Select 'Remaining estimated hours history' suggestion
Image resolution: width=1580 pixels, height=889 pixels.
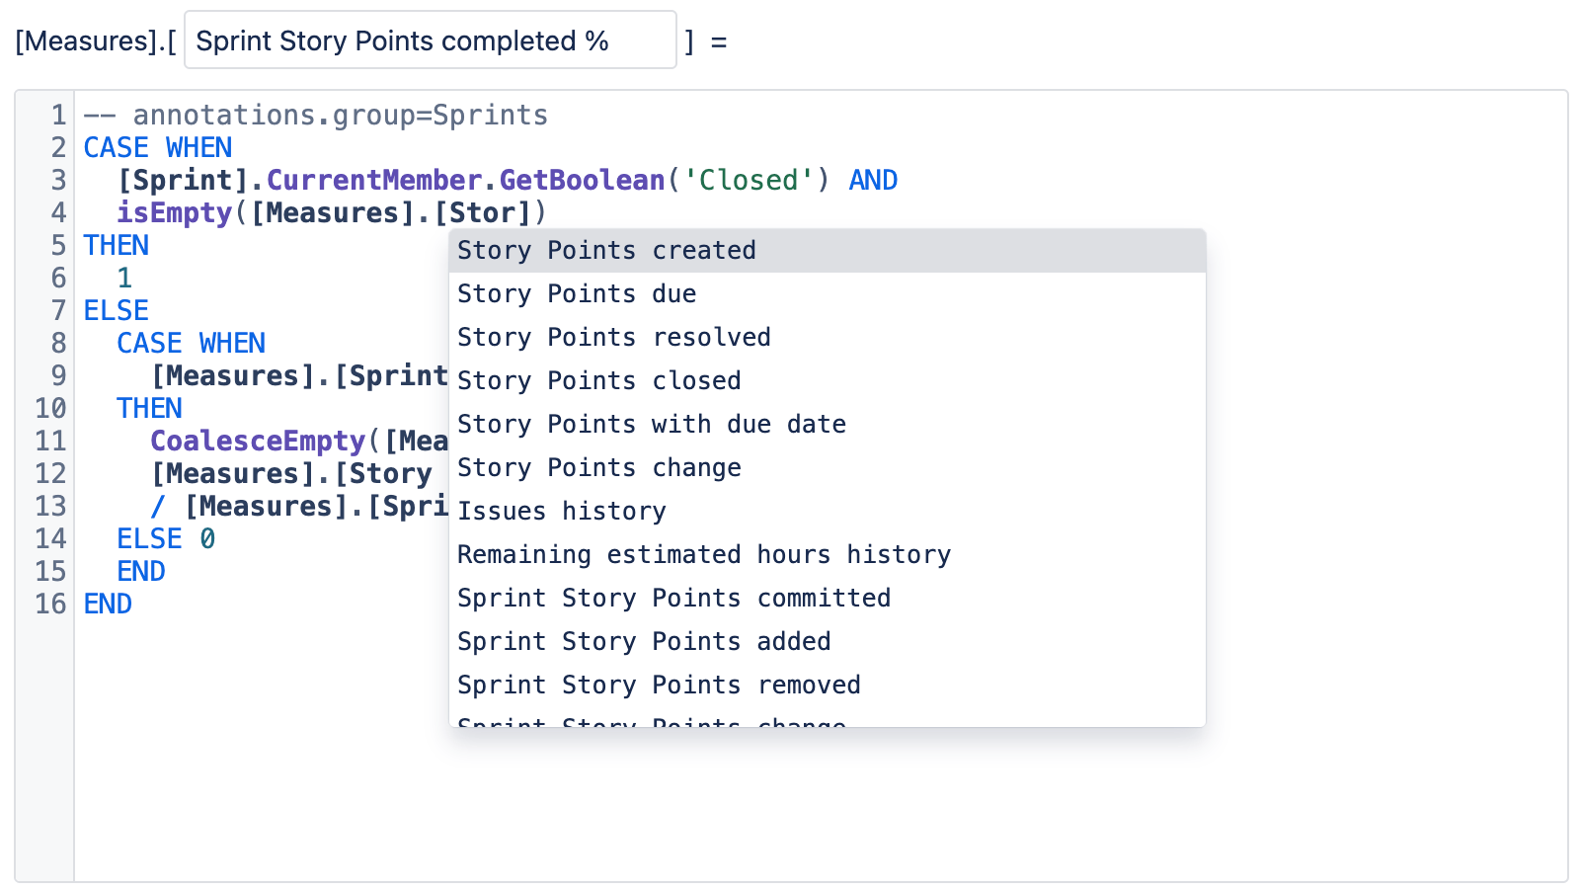pyautogui.click(x=828, y=555)
